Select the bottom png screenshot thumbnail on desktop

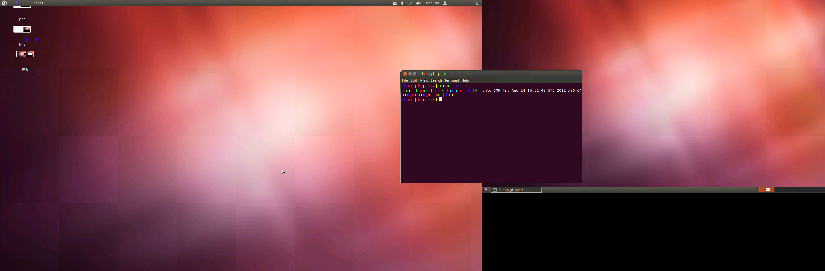25,54
